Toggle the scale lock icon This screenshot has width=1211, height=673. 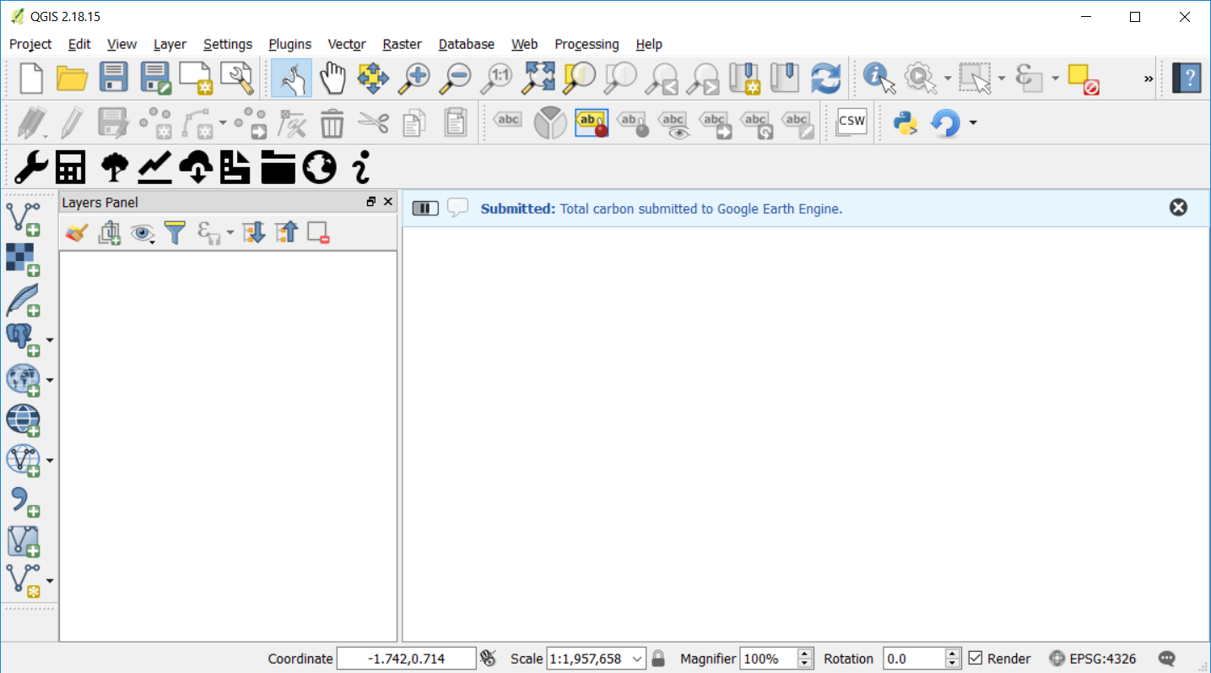[x=659, y=659]
